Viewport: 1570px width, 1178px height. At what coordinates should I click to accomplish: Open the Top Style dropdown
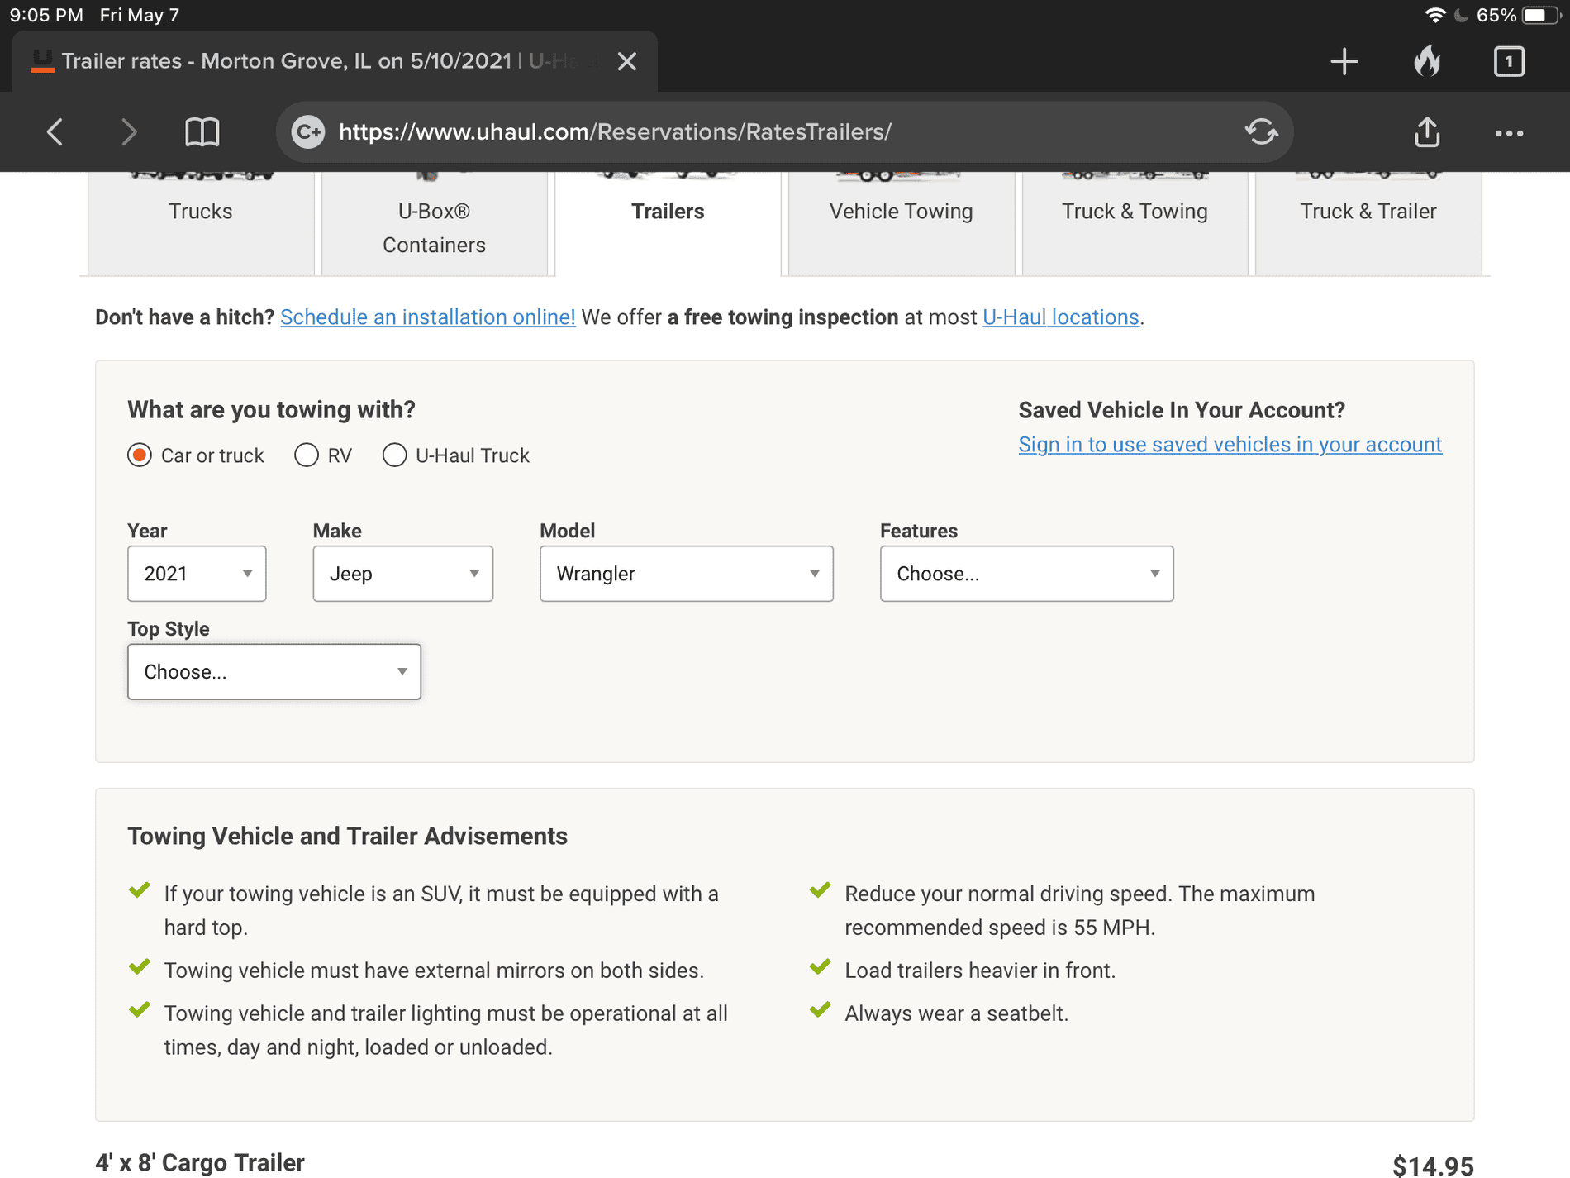[x=274, y=672]
